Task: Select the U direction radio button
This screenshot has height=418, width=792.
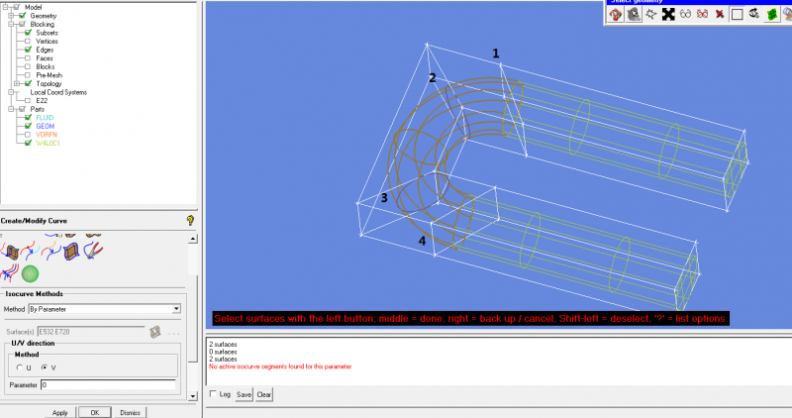Action: tap(19, 367)
